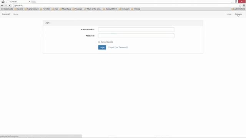Open the Lavoro bookmarks folder
The width and height of the screenshot is (246, 138).
tap(19, 9)
